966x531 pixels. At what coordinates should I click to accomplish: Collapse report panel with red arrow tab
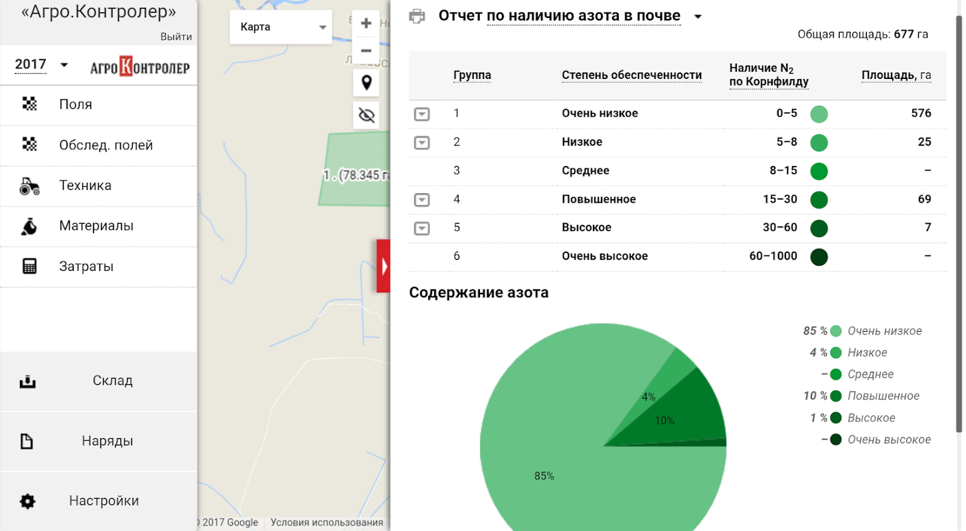[x=383, y=266]
